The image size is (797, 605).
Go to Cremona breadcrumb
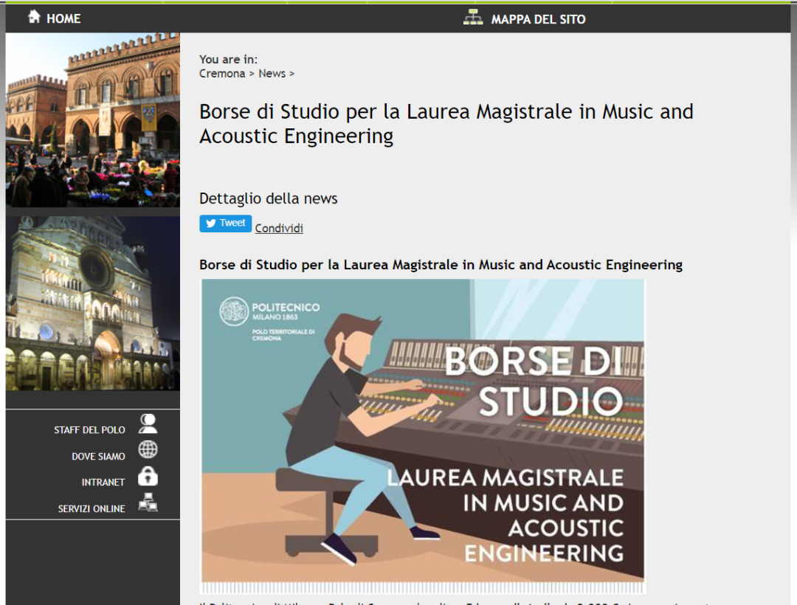222,74
